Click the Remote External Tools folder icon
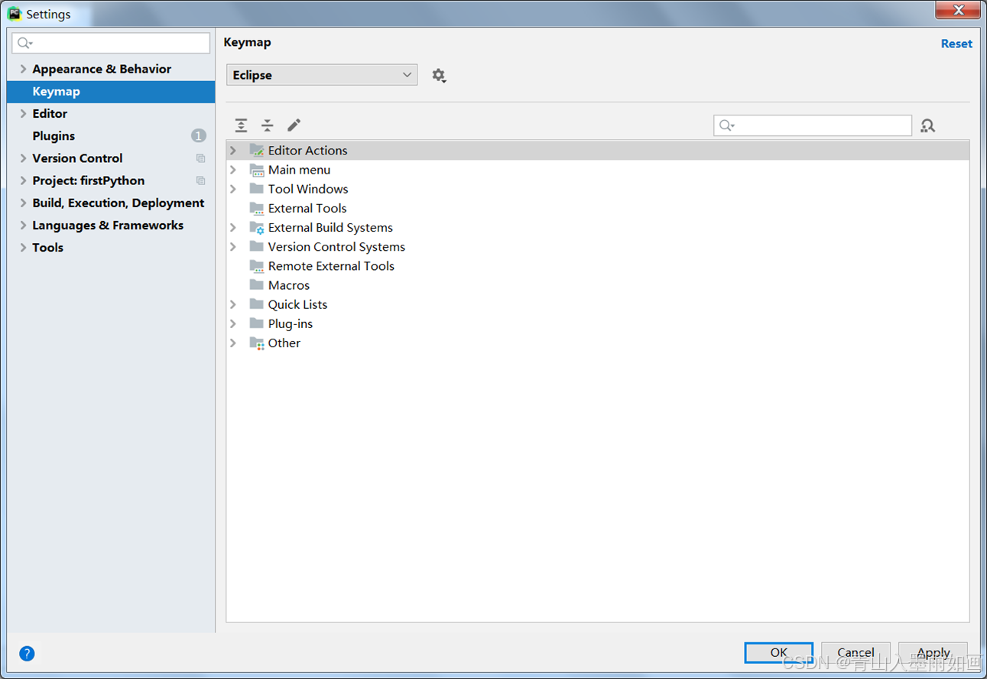The image size is (987, 679). tap(257, 266)
